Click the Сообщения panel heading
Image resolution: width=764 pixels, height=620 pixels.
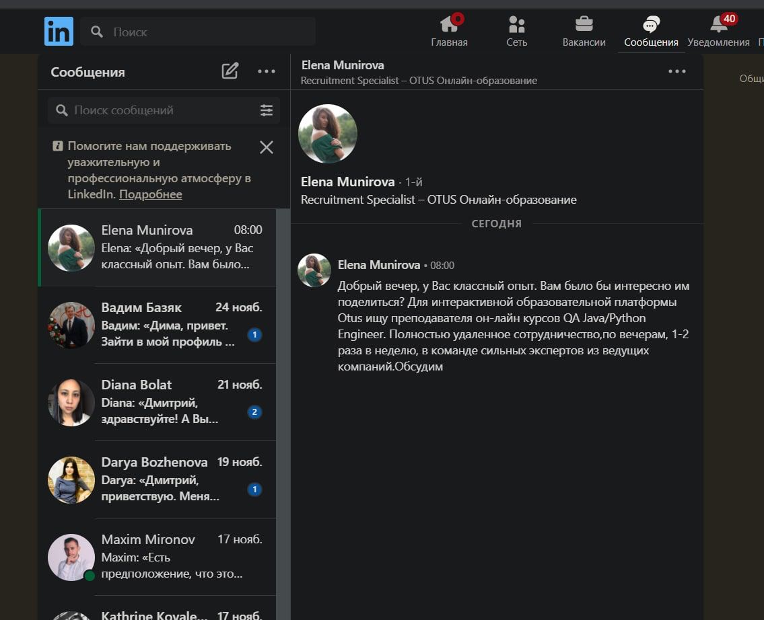(88, 72)
